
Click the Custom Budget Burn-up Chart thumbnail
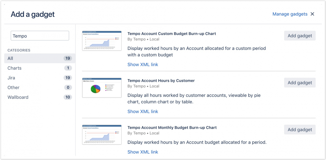coord(102,41)
